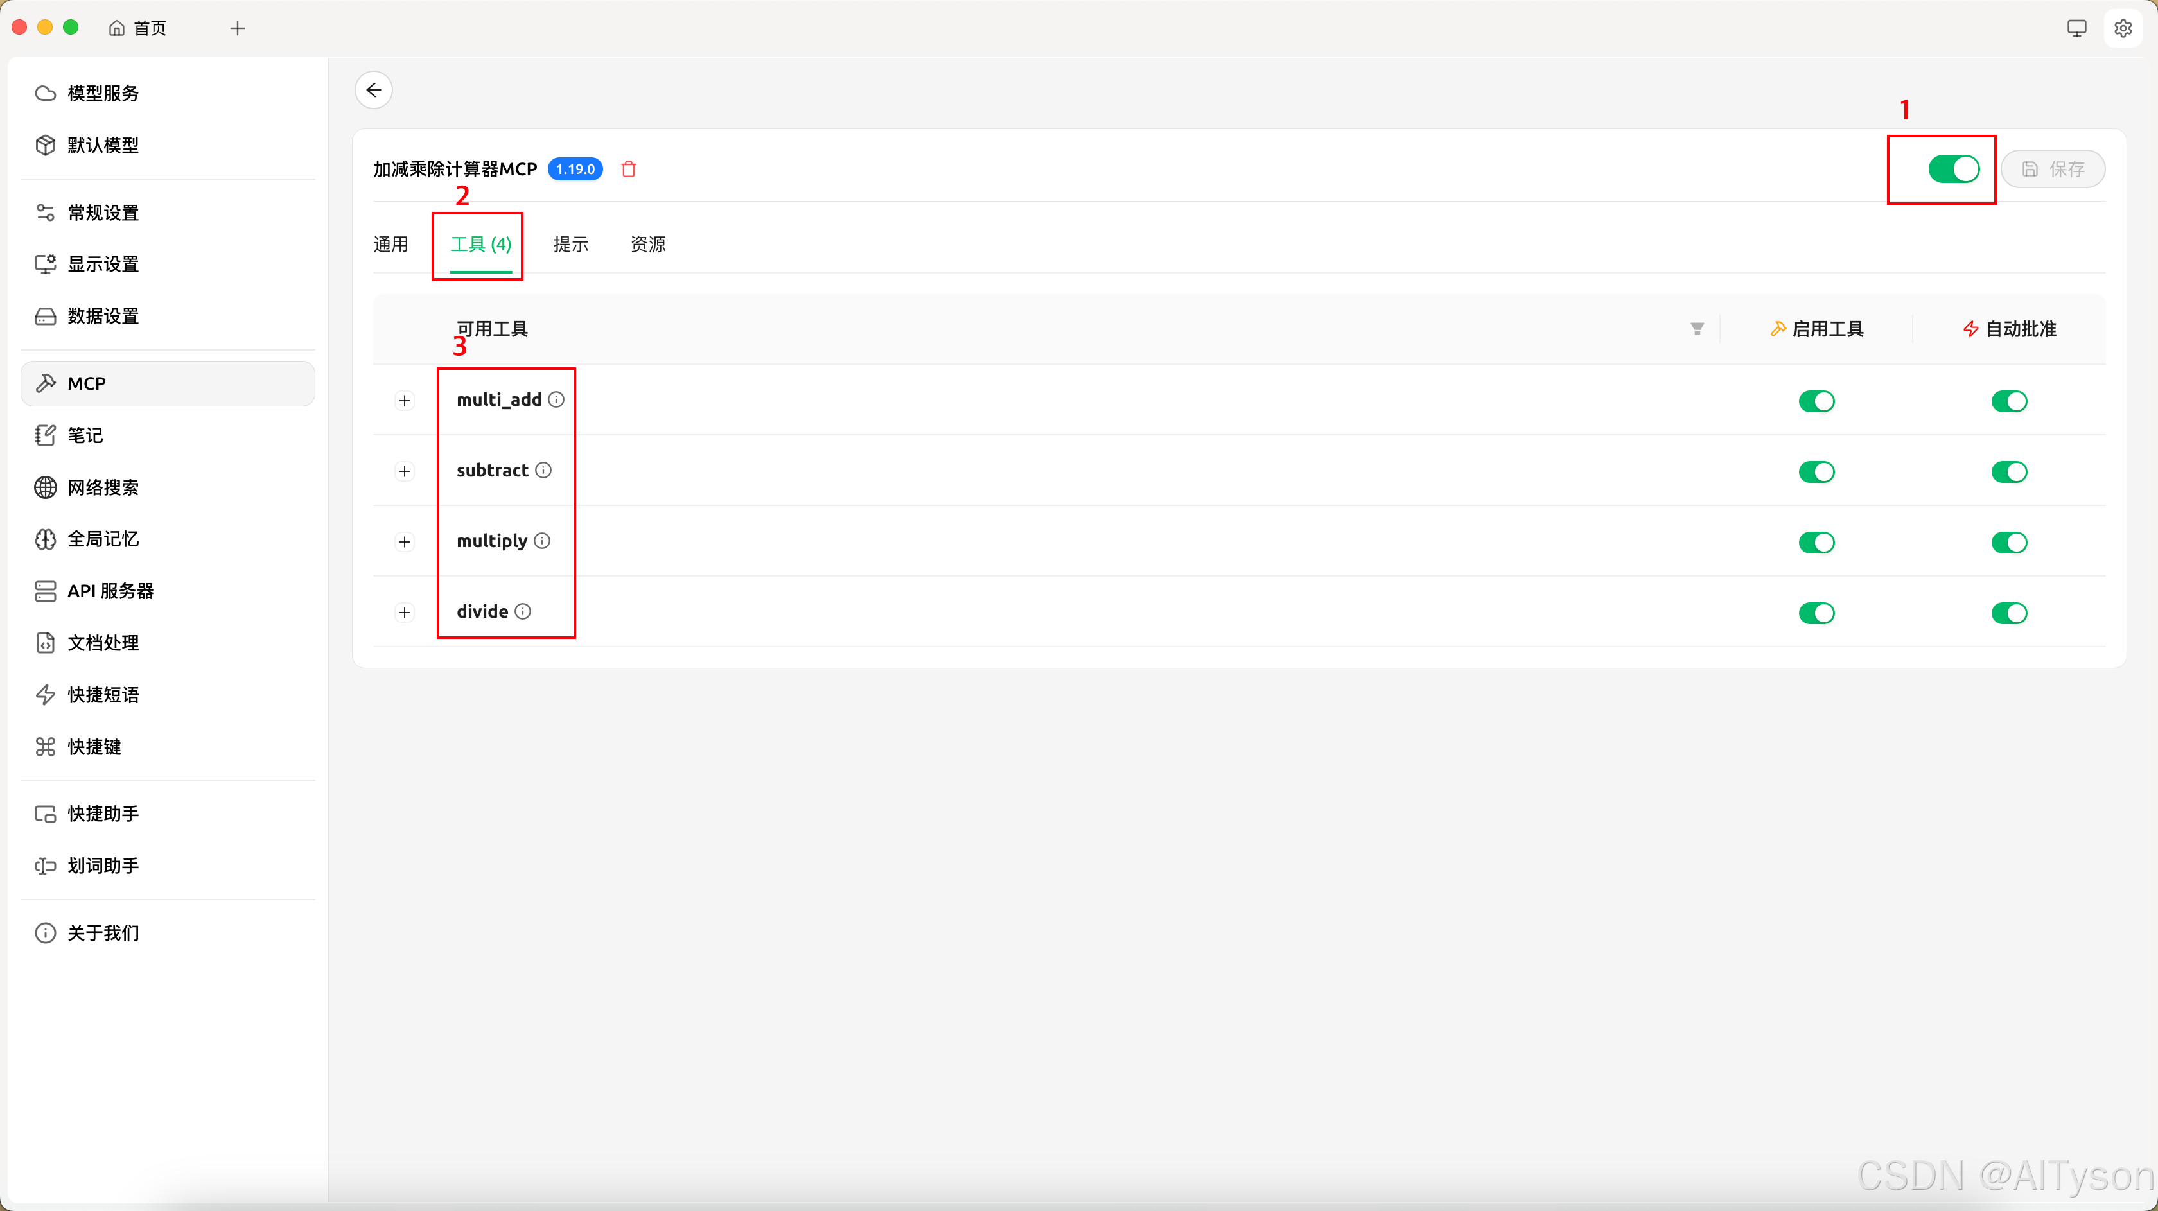The width and height of the screenshot is (2158, 1211).
Task: Switch to the 通用 tab
Action: tap(390, 244)
